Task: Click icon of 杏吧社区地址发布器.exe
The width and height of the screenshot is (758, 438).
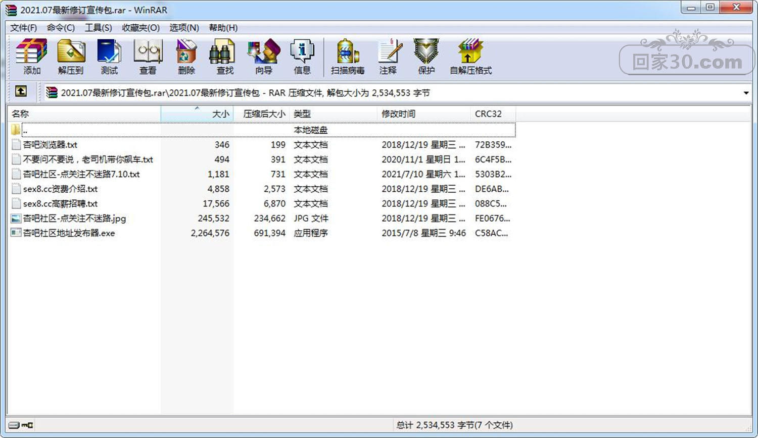Action: (16, 233)
